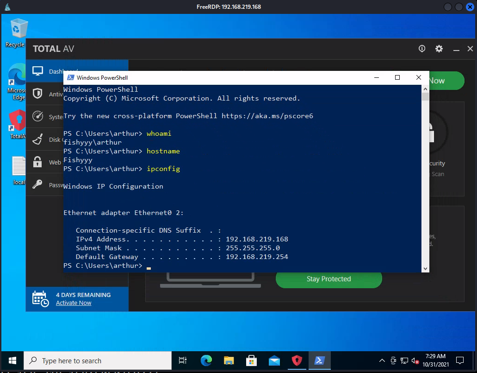This screenshot has width=477, height=373.
Task: Click the hostname command text
Action: point(163,151)
